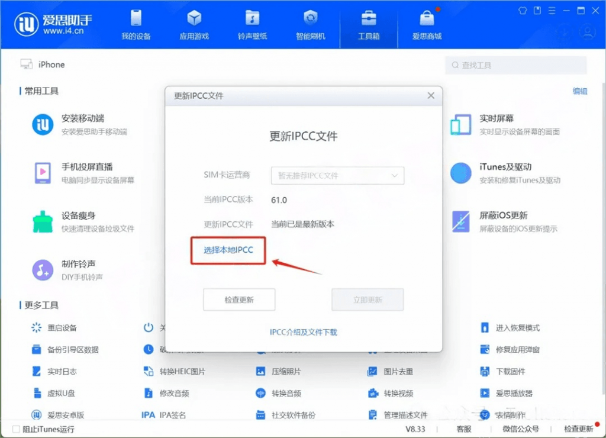The width and height of the screenshot is (606, 438).
Task: Click the 选择本地IPCC link
Action: (228, 250)
